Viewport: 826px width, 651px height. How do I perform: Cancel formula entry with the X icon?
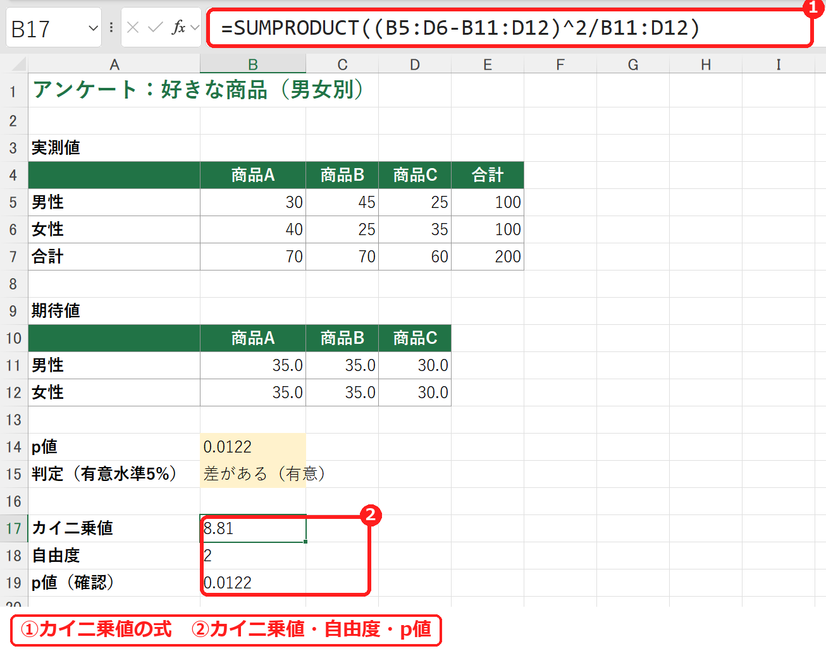pos(133,27)
